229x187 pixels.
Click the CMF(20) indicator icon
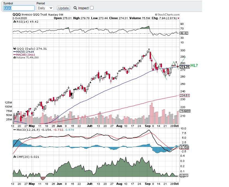pos(14,157)
